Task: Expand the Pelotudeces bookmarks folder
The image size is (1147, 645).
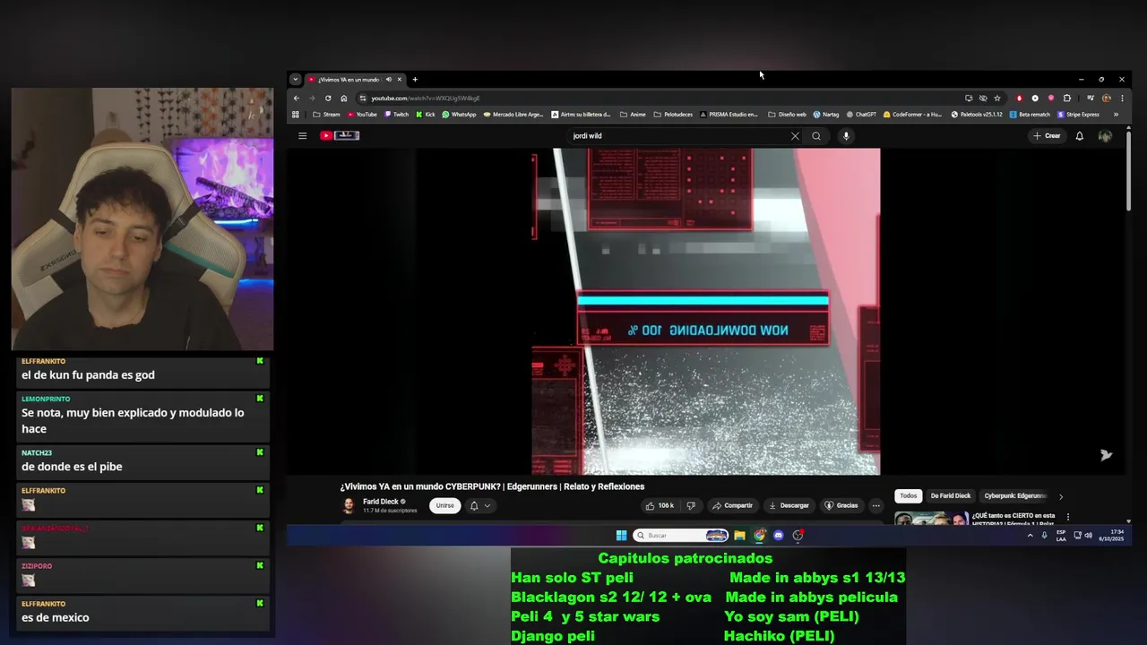Action: 673,115
